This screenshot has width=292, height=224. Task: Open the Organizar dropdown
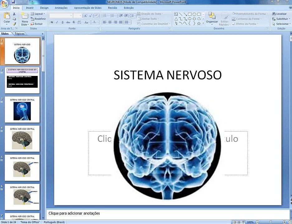pos(212,18)
